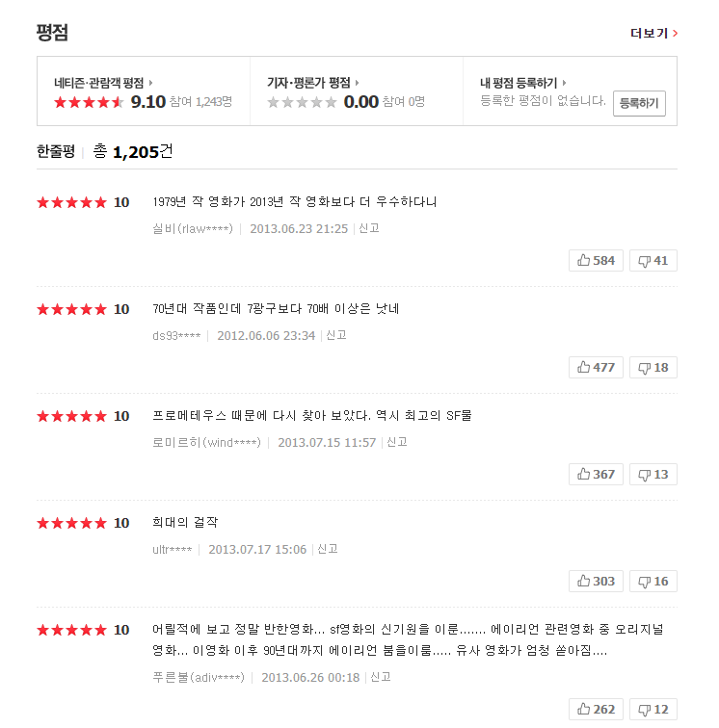Expand 기자·평론가 평점 arrow
The image size is (719, 728).
(x=358, y=83)
